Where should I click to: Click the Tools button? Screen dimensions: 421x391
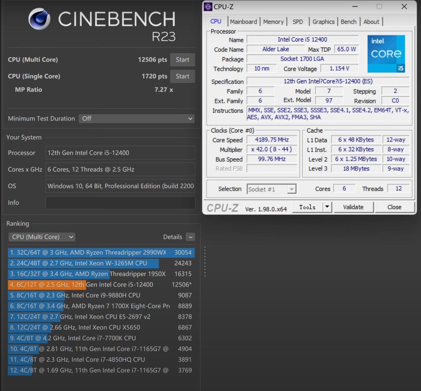point(309,207)
